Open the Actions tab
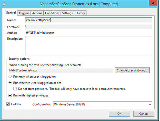This screenshot has height=121, width=160. [37, 13]
